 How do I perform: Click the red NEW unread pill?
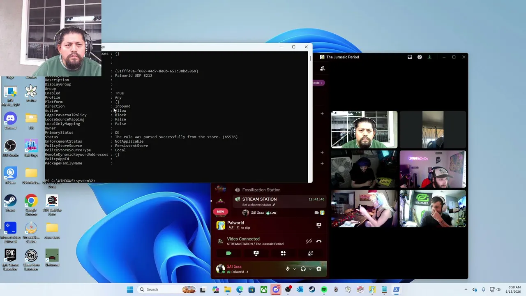click(220, 212)
